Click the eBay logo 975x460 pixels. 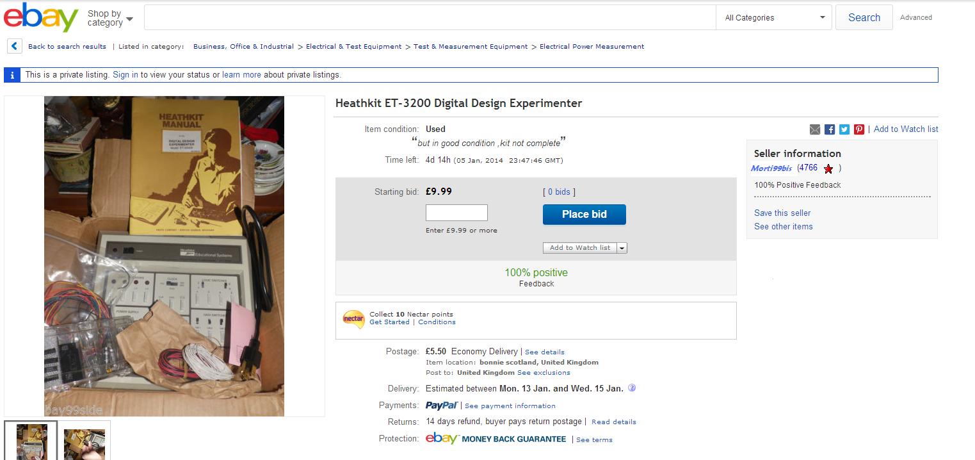pyautogui.click(x=41, y=17)
